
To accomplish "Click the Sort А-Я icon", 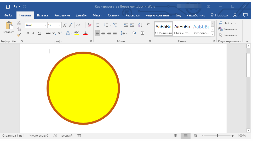I will [140, 25].
